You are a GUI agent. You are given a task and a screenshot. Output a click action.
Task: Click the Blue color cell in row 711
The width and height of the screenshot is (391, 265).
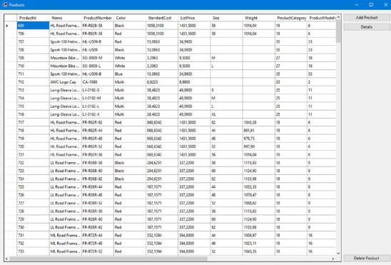(x=130, y=74)
